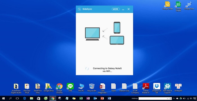The width and height of the screenshot is (197, 101).
Task: Click the MORE button in SideSync
Action: tap(116, 9)
